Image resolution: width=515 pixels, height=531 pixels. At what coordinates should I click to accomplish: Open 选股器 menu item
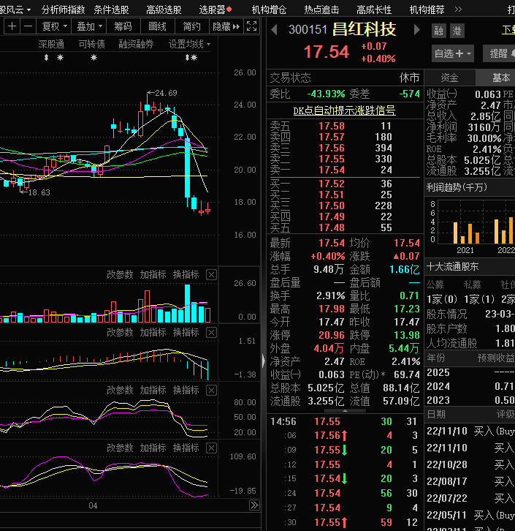pos(212,10)
